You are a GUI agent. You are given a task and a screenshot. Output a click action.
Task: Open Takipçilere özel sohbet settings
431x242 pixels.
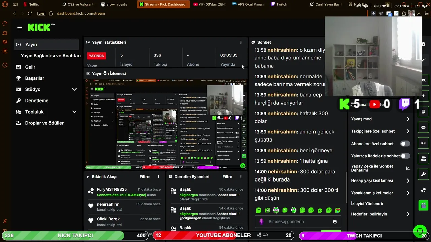click(x=380, y=131)
